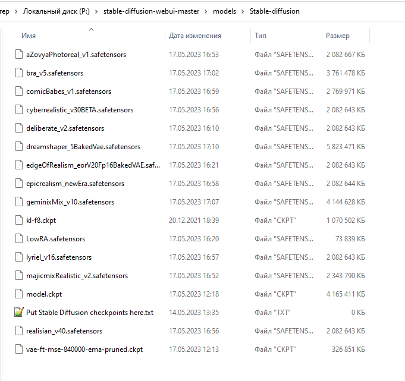This screenshot has width=405, height=381.
Task: Select file name LowRA.safetensors
Action: point(55,239)
